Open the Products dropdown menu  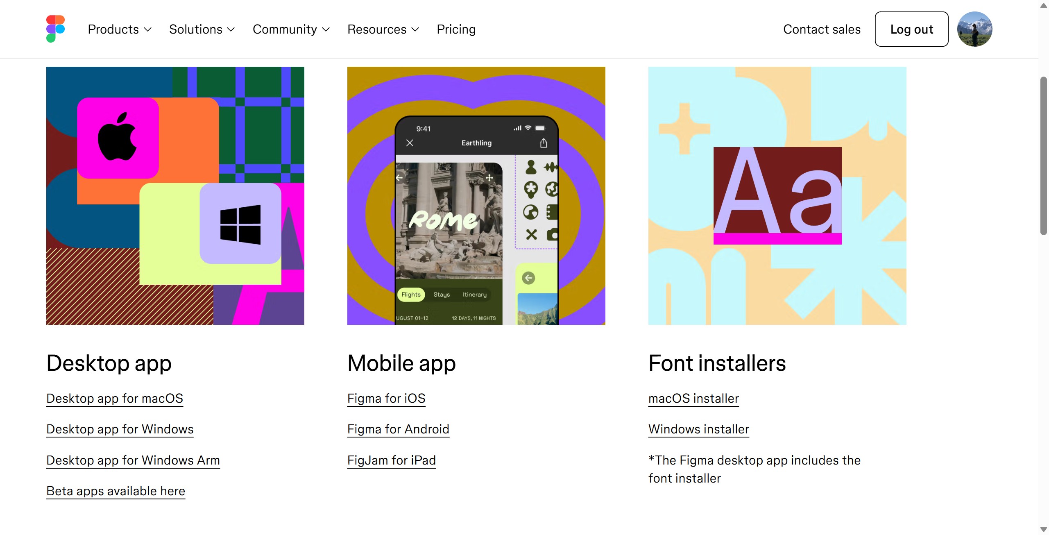pyautogui.click(x=120, y=29)
